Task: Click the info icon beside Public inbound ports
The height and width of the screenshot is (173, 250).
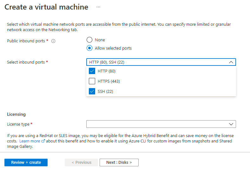Action: coord(53,41)
